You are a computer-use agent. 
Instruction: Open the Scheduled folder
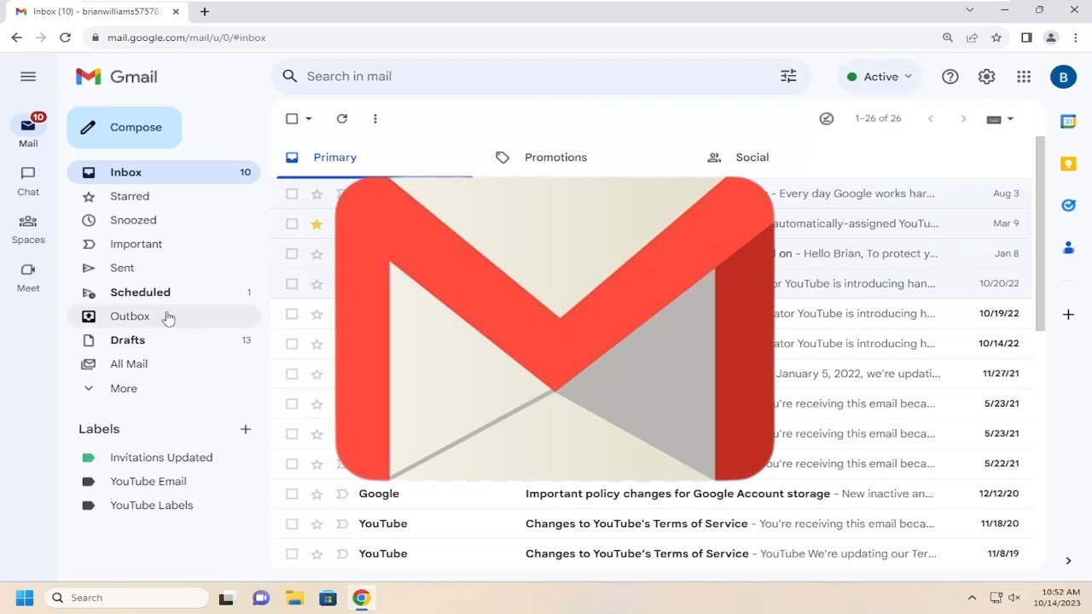pyautogui.click(x=164, y=293)
